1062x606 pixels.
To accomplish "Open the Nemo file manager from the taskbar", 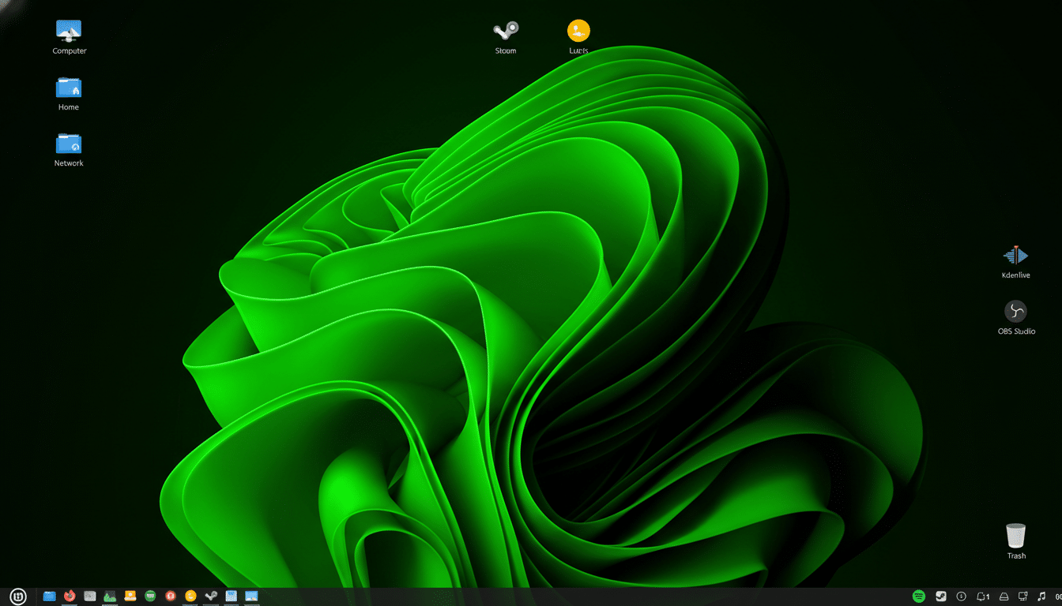I will click(49, 596).
